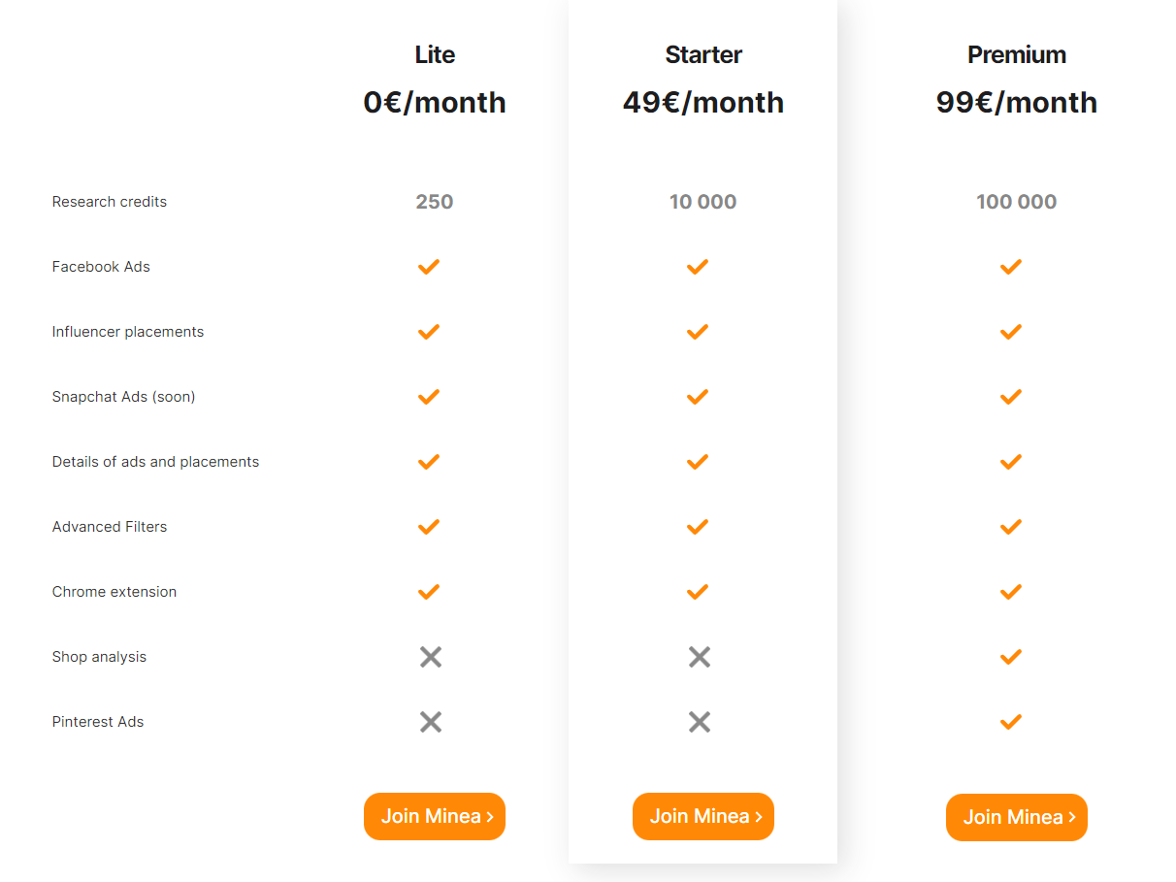Click the Premium Pinterest Ads checkmark
This screenshot has width=1176, height=882.
tap(1011, 722)
